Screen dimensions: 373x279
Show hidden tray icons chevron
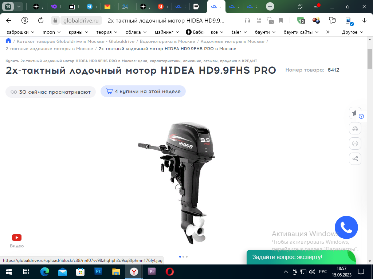pyautogui.click(x=286, y=272)
